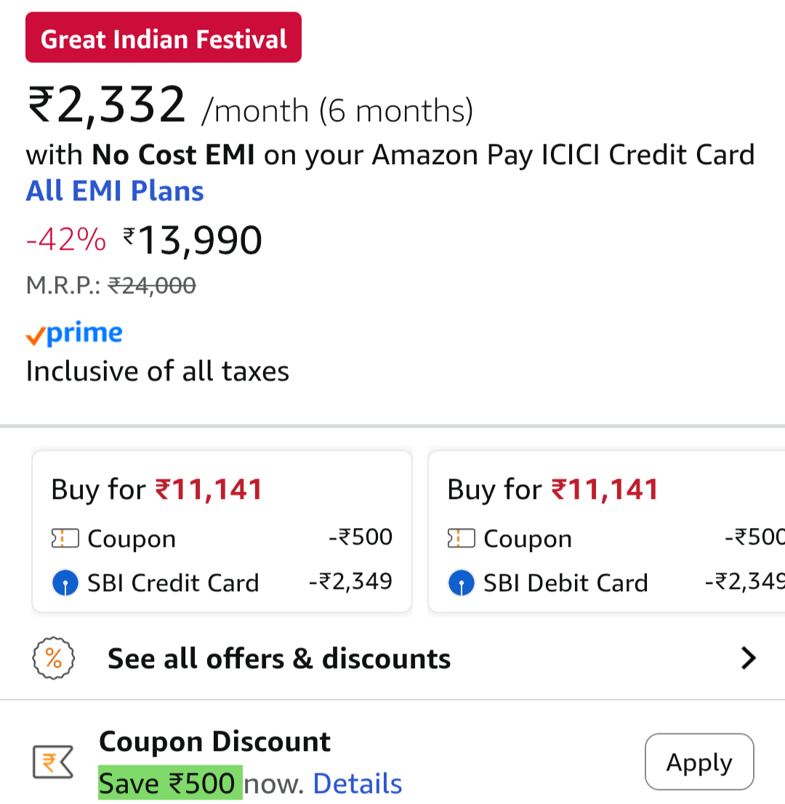The height and width of the screenshot is (804, 785).
Task: Tap the rupee coupon tag icon
Action: tap(53, 762)
